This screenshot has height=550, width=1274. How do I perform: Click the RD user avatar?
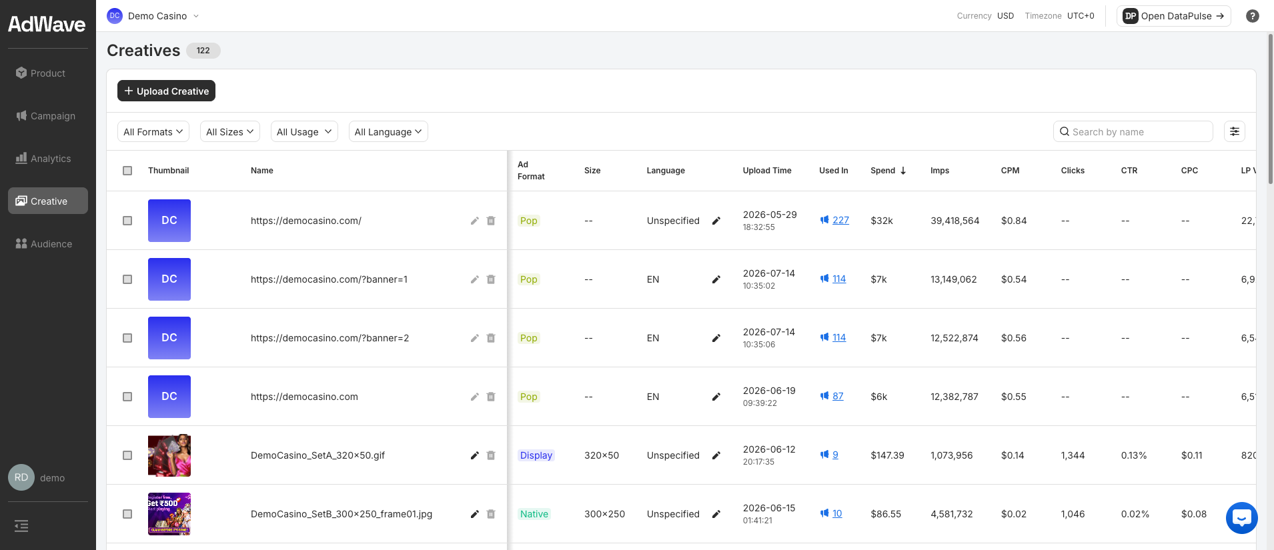21,477
